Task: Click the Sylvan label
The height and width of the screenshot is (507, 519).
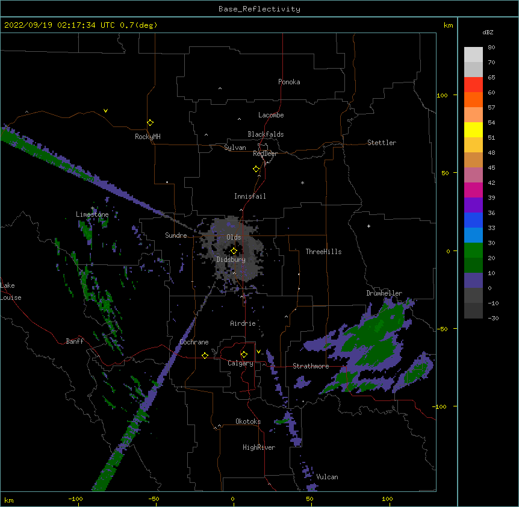Action: point(235,148)
